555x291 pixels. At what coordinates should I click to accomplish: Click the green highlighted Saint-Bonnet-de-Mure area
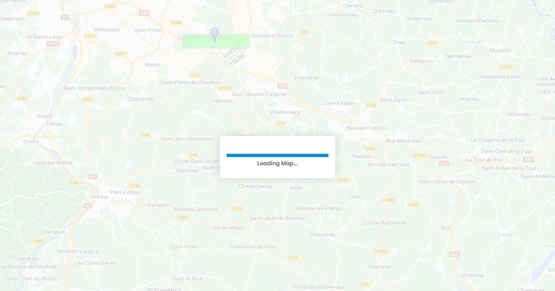click(216, 41)
